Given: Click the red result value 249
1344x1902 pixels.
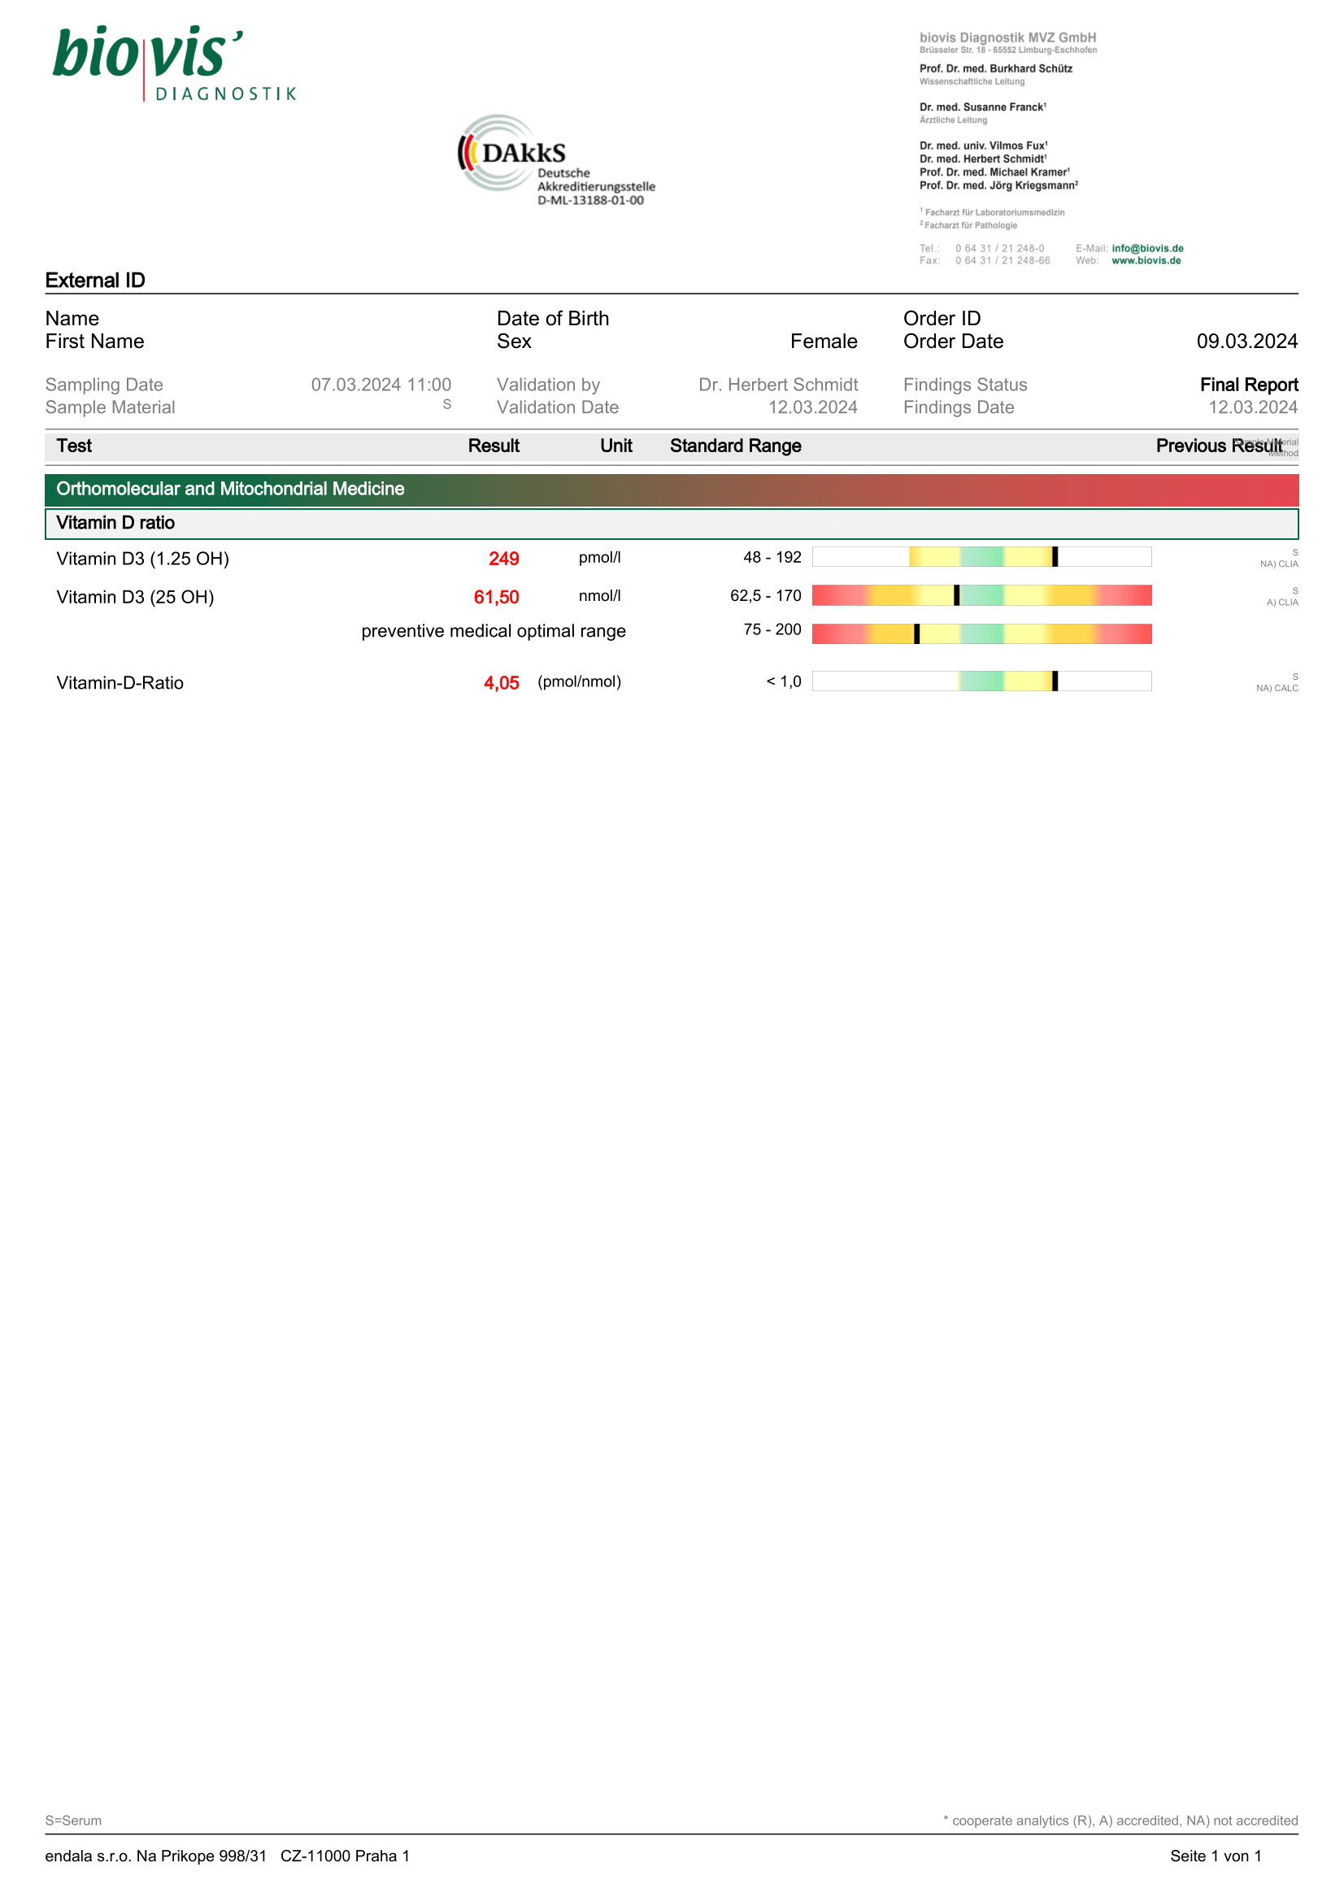Looking at the screenshot, I should tap(503, 559).
